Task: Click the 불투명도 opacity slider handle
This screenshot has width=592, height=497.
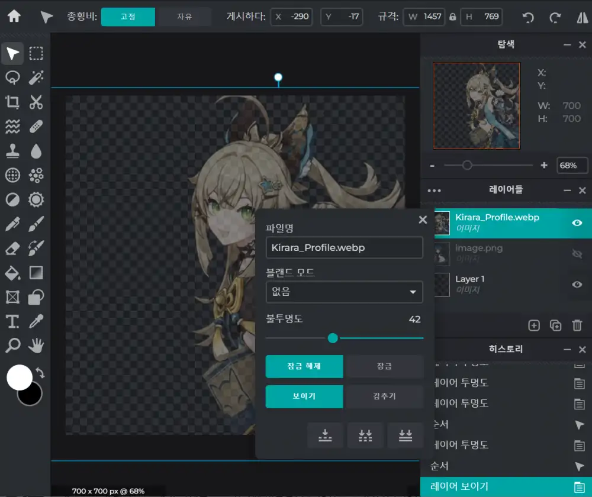Action: pos(333,338)
